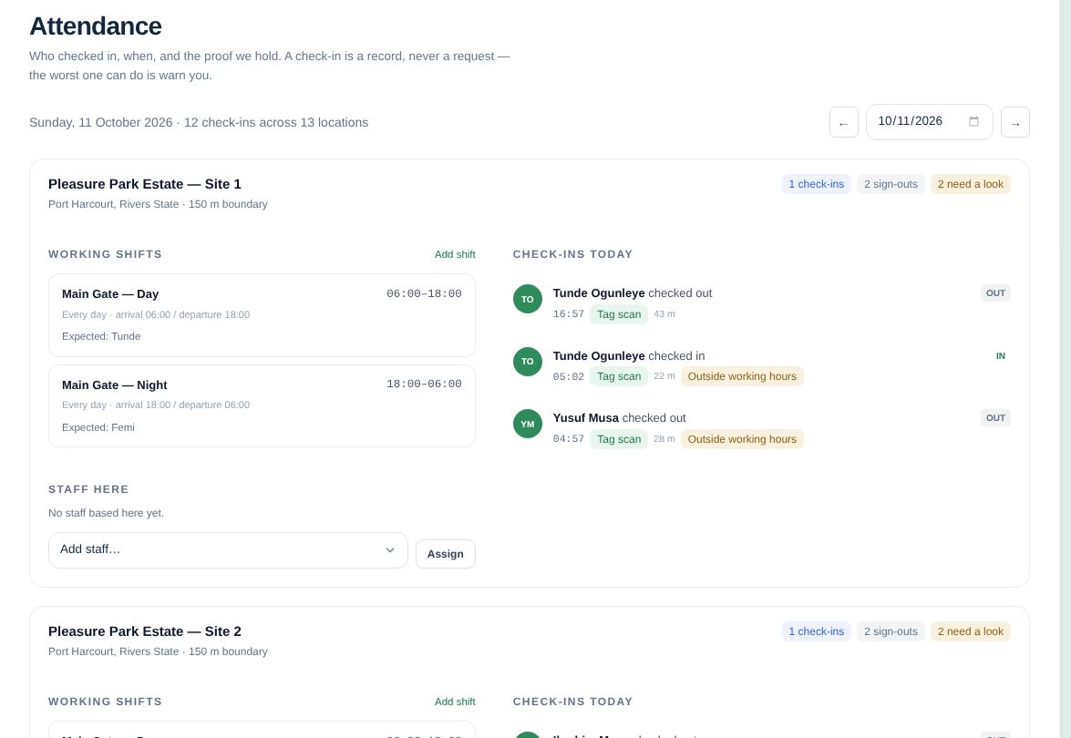
Task: Click the Expected: Femi text
Action: tap(98, 427)
